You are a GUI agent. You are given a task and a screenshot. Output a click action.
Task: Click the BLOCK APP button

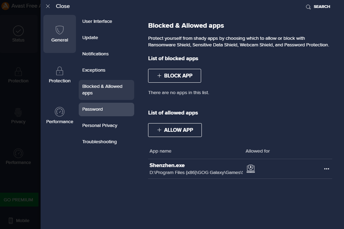click(x=174, y=76)
